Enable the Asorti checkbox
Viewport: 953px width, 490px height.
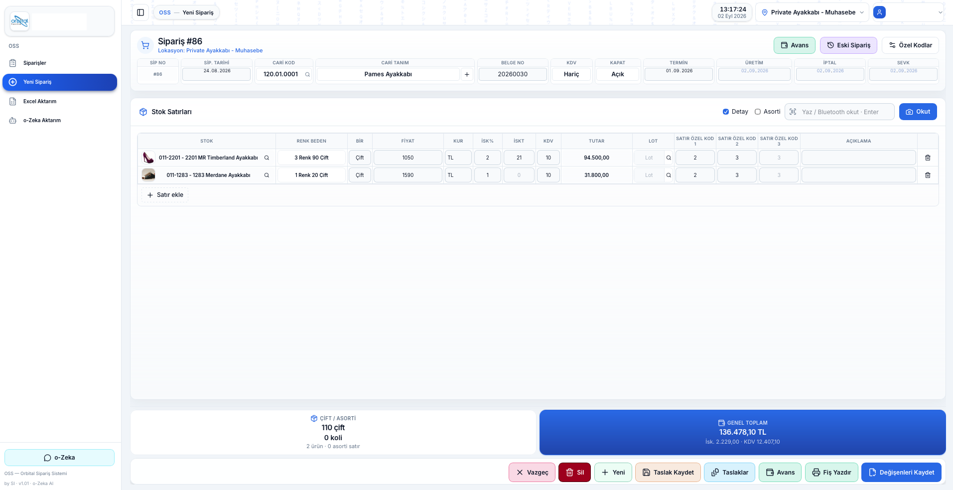click(758, 112)
